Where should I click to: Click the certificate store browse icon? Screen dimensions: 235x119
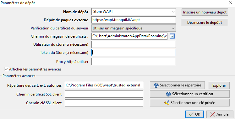[x=172, y=36]
